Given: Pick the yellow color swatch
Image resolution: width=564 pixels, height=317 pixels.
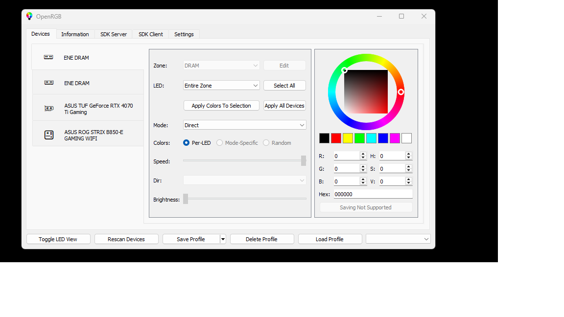Looking at the screenshot, I should (x=348, y=138).
